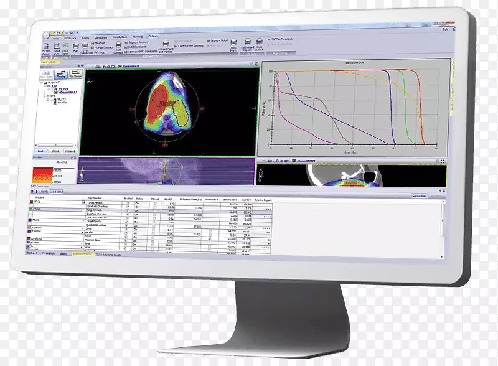Maximize the transverse dose view
The image size is (498, 366).
(256, 64)
